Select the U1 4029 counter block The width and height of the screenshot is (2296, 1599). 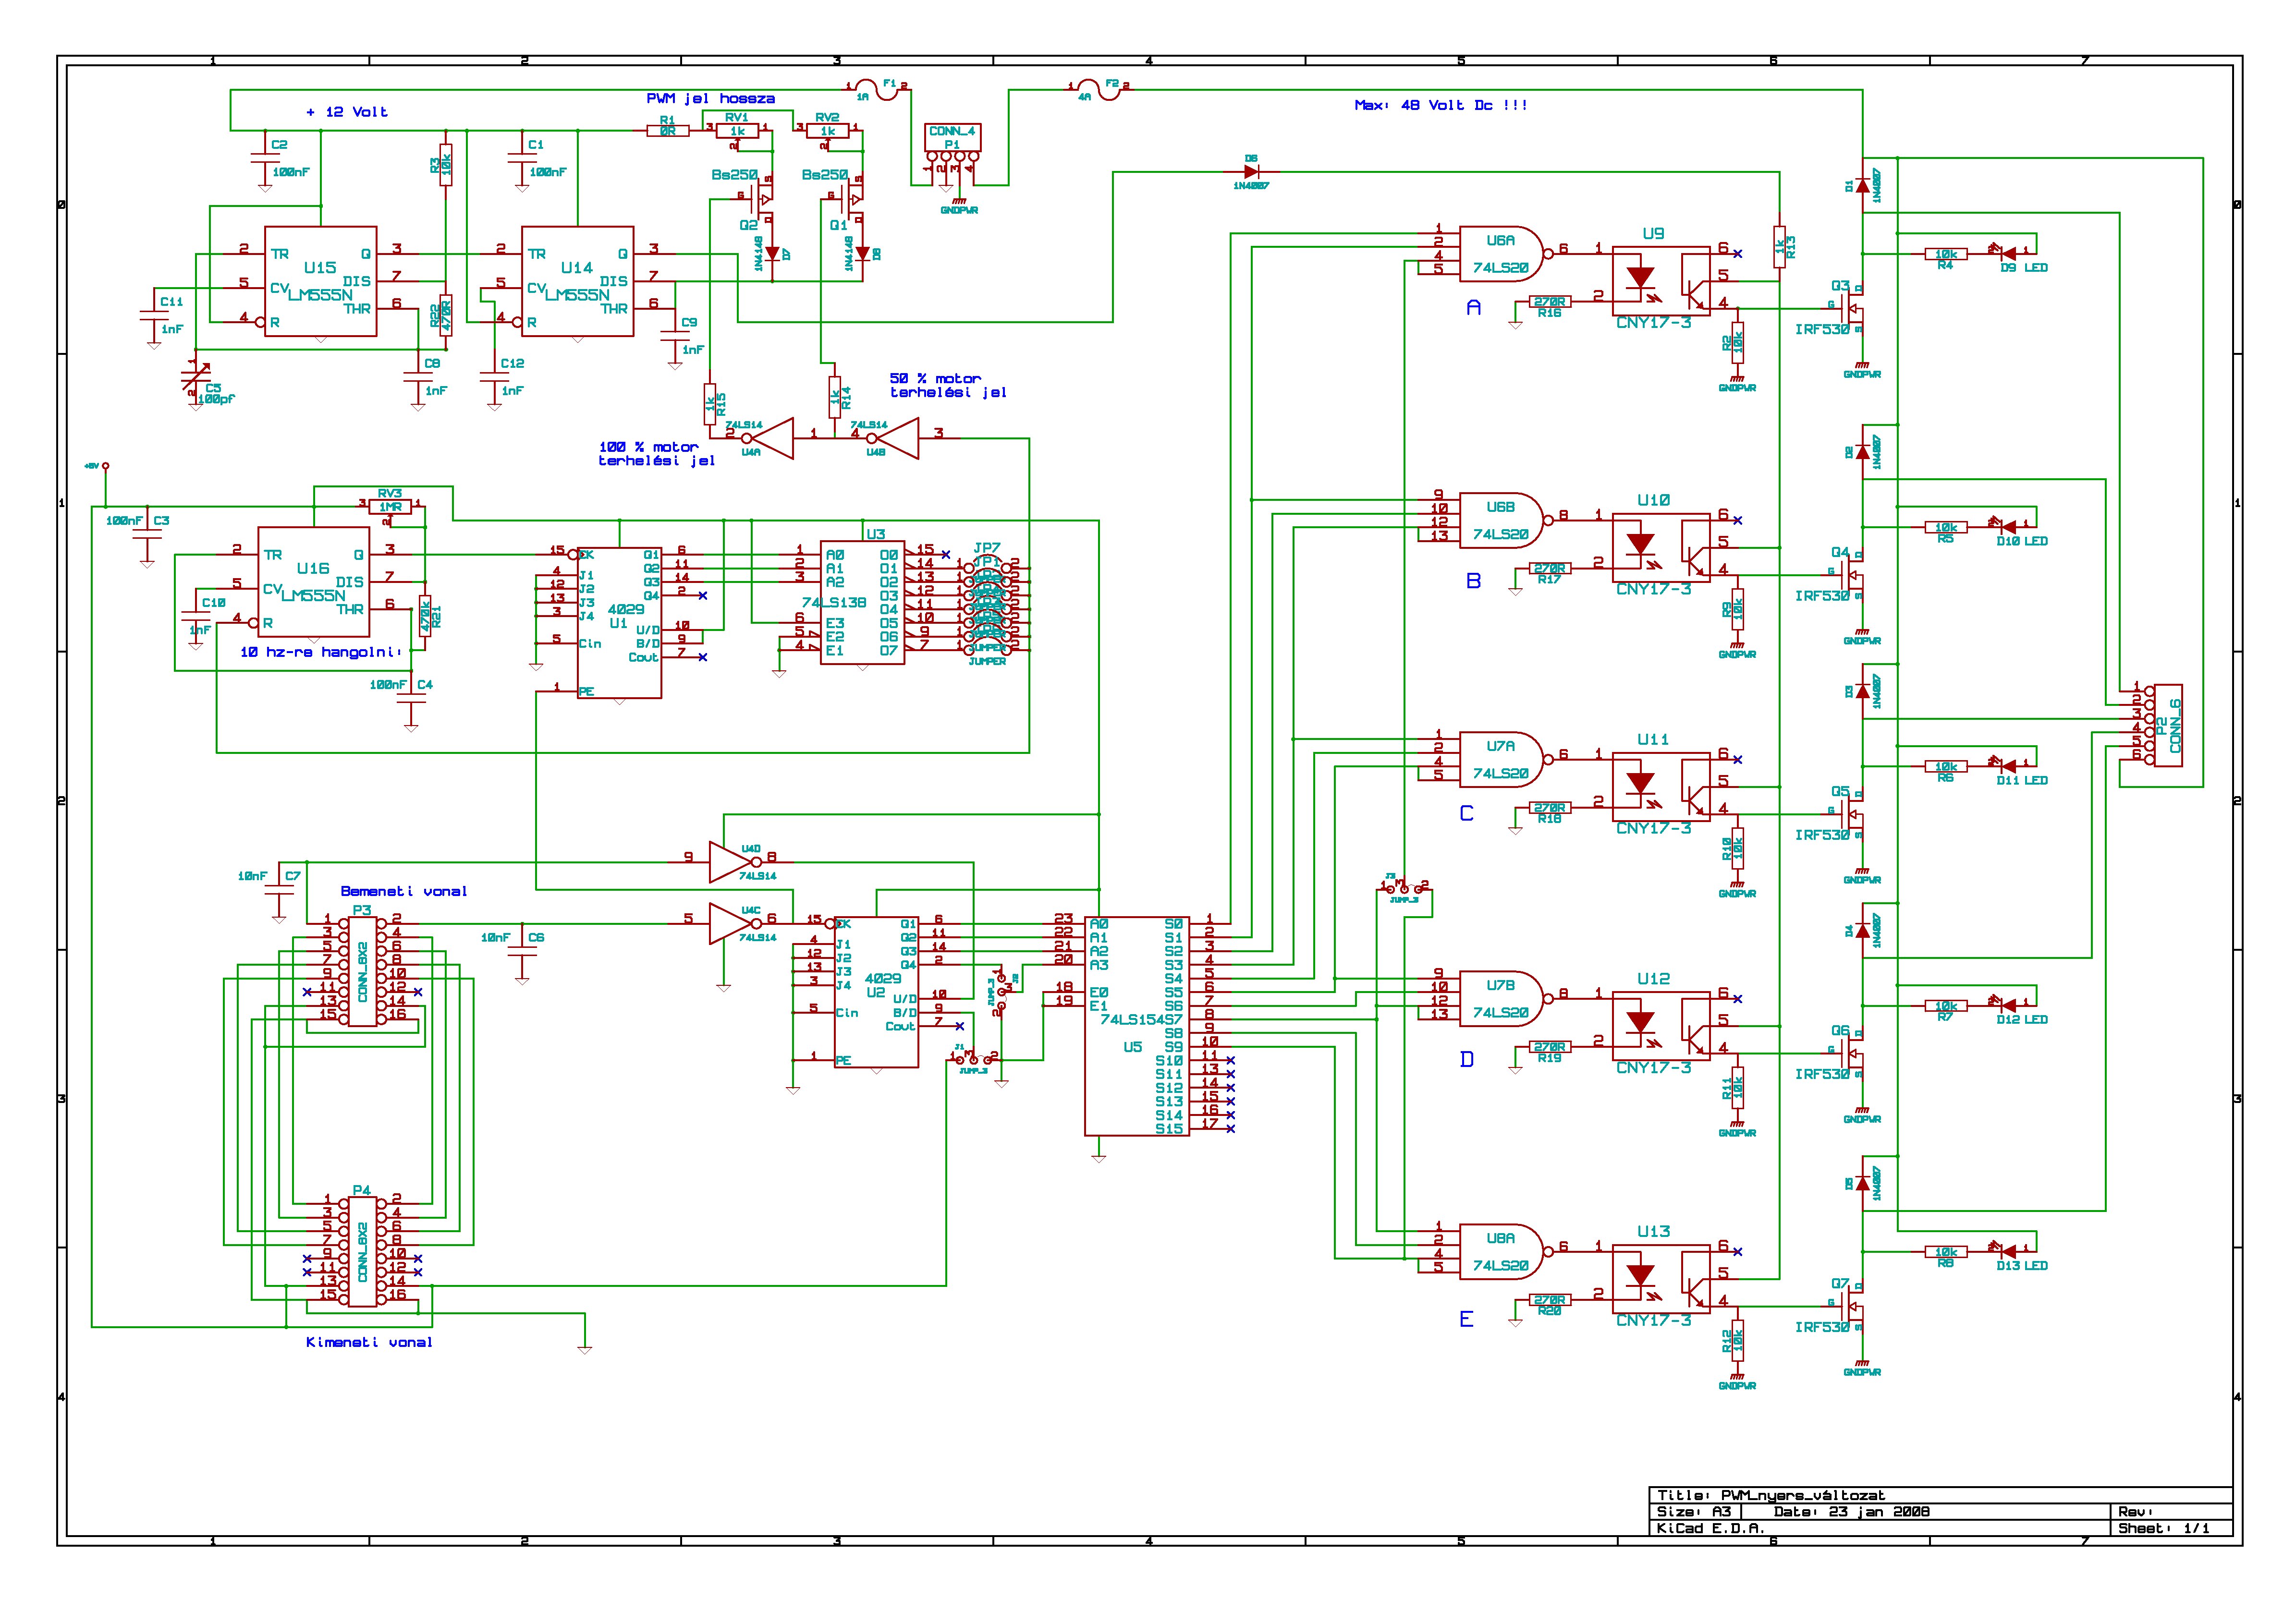pyautogui.click(x=619, y=622)
